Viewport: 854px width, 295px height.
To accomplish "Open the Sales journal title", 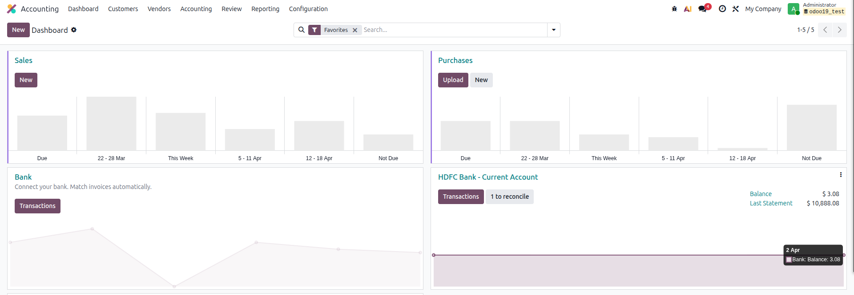I will coord(24,60).
